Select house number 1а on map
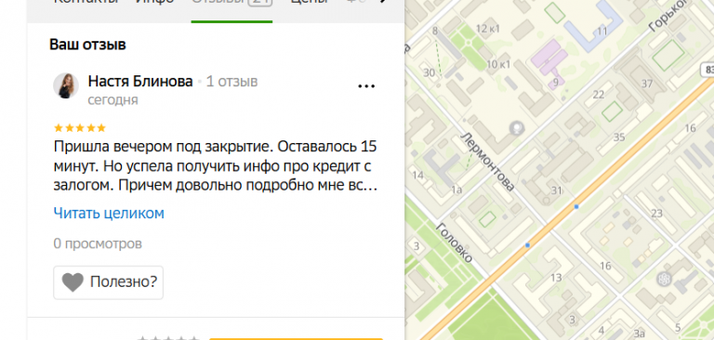The image size is (714, 340). pos(456,190)
